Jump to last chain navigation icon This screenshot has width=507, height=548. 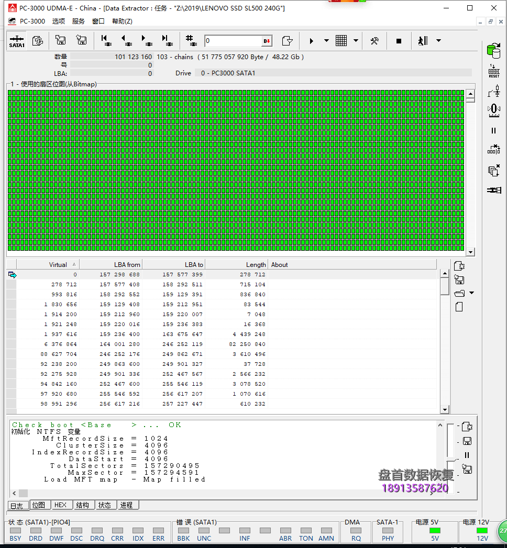click(167, 40)
